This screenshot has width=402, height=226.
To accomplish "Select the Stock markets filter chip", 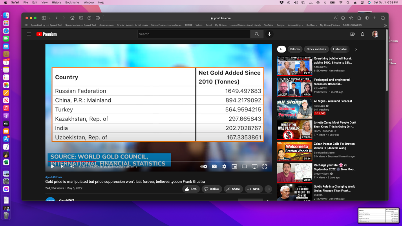I will 316,49.
